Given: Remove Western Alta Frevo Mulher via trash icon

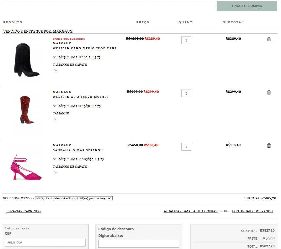Looking at the screenshot, I should click(x=269, y=92).
